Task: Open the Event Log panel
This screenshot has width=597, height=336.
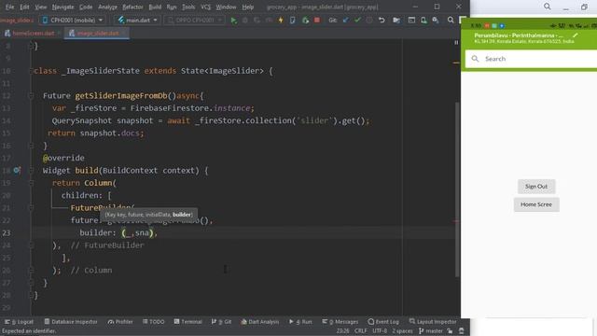Action: pyautogui.click(x=383, y=322)
